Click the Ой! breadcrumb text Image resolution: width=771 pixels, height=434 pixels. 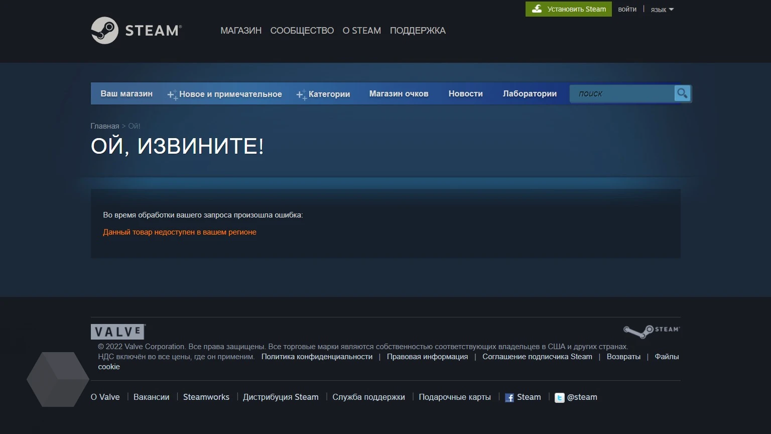pos(134,126)
